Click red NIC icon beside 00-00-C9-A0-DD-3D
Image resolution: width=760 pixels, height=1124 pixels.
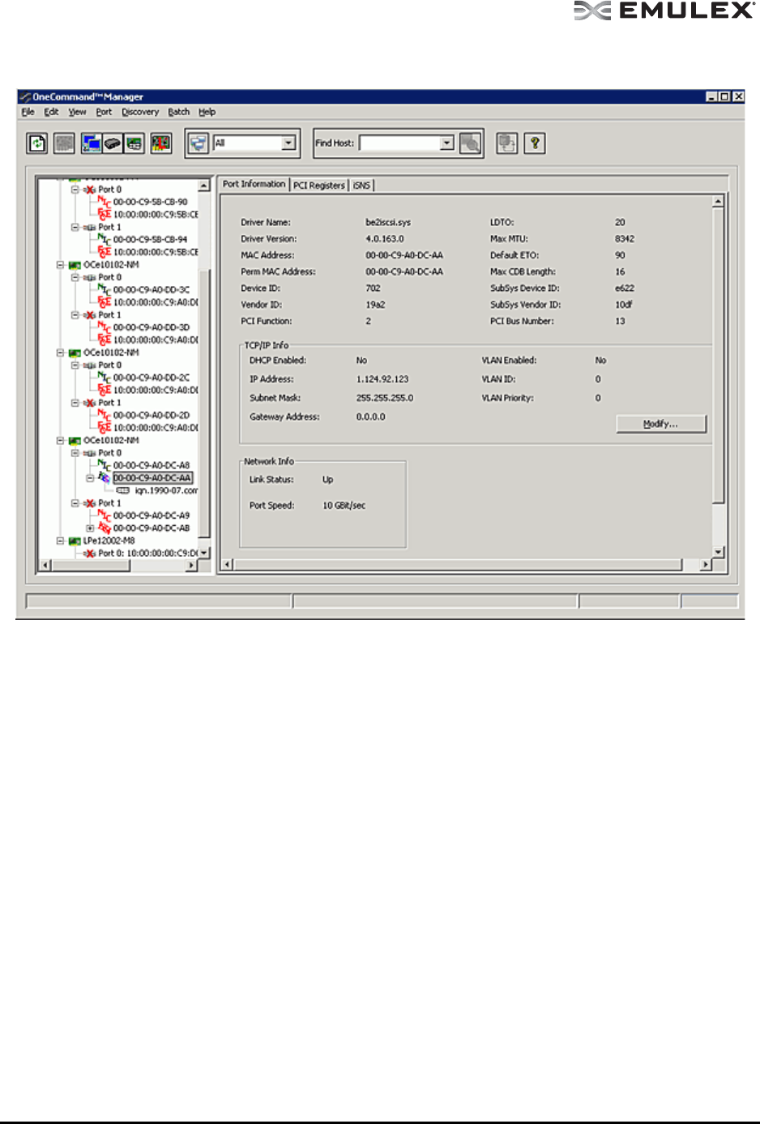pos(104,327)
